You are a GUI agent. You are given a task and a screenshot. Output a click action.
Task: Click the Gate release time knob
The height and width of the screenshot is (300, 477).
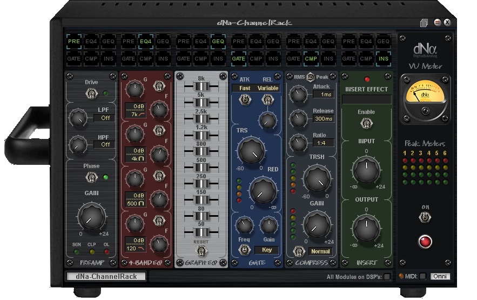[x=267, y=121]
